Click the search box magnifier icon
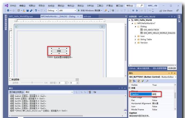This screenshot has height=118, width=185. point(142,5)
